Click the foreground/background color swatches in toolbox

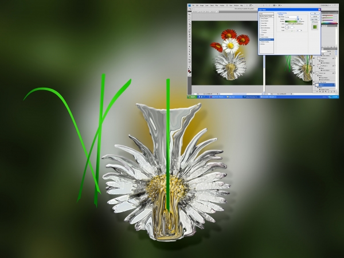pyautogui.click(x=189, y=72)
